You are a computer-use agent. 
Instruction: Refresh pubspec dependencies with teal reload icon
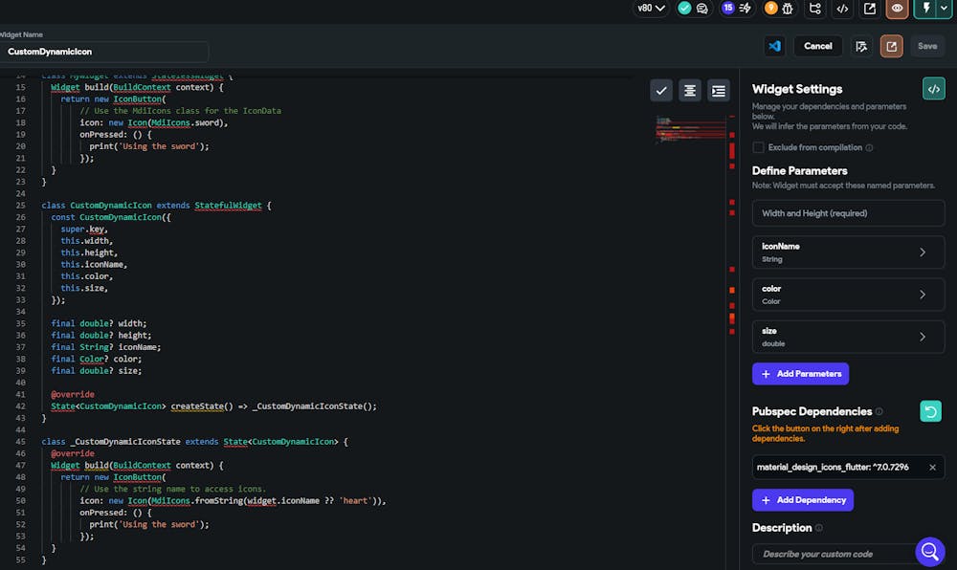coord(930,411)
